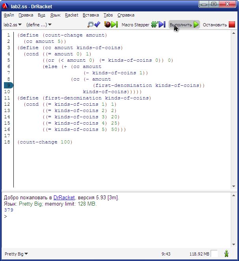Open the Pretty Big language selector

tap(16, 254)
